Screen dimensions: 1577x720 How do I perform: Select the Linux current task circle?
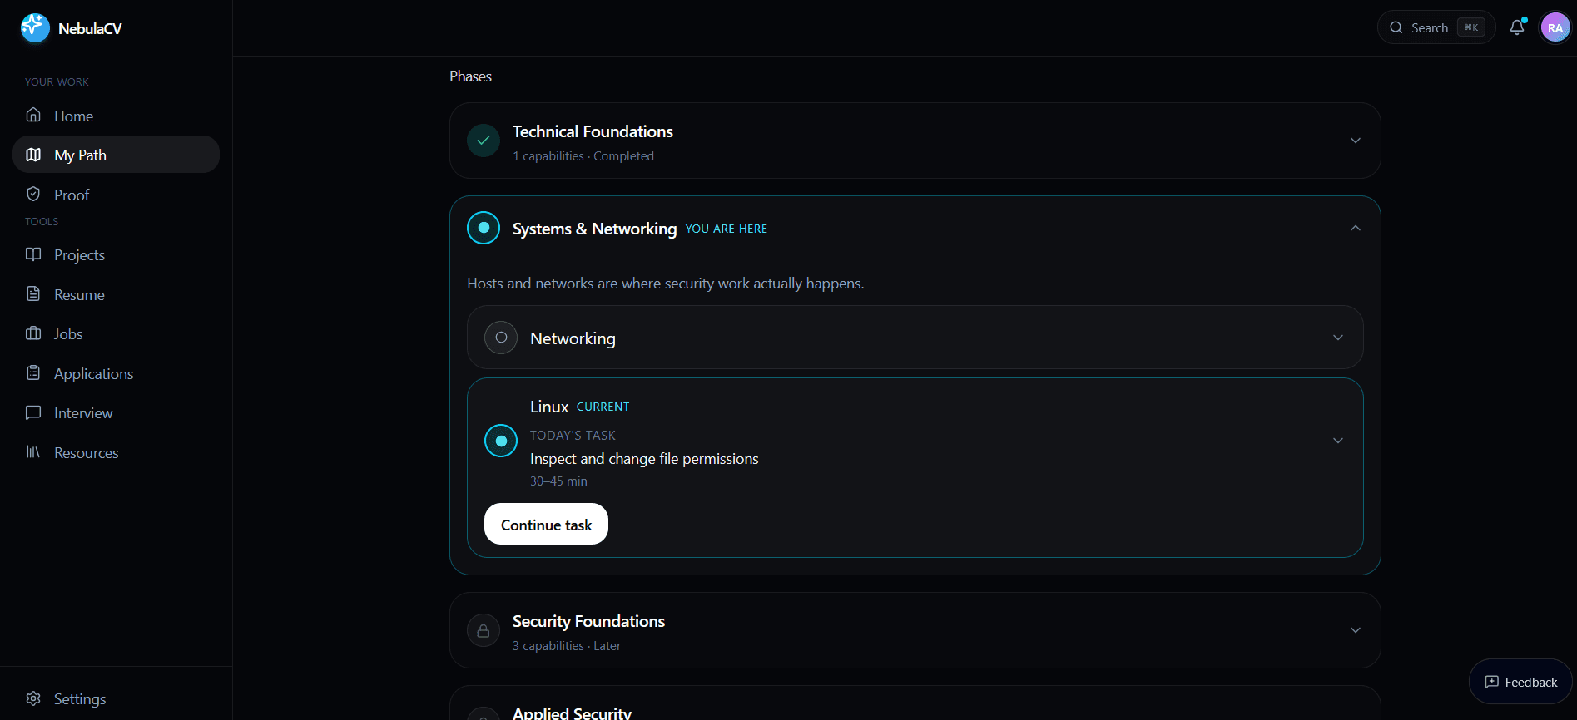point(501,441)
